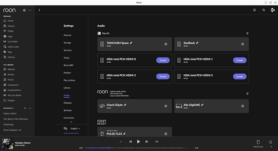Open the Roon ARC settings tab
Viewport: 278px width, 151px height.
68,65
